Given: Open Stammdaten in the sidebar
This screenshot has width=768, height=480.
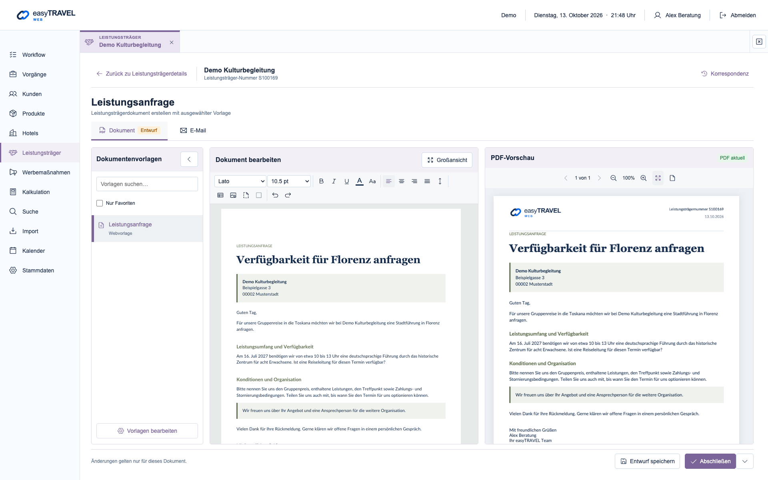Looking at the screenshot, I should (x=40, y=270).
